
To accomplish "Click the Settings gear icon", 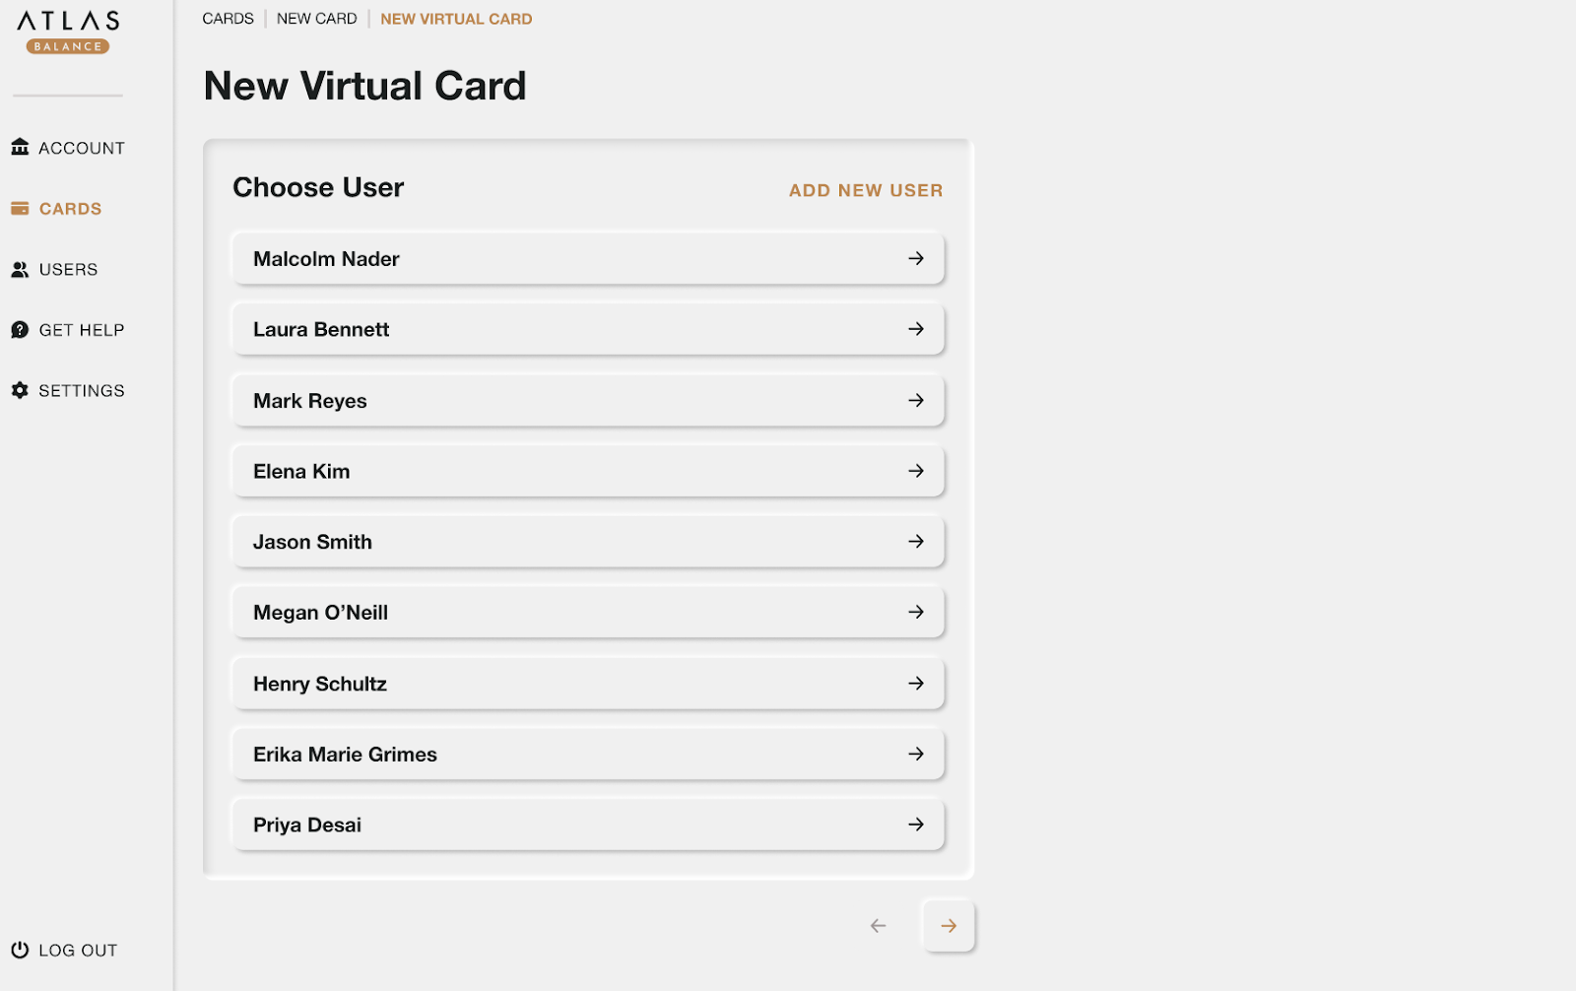I will coord(21,390).
